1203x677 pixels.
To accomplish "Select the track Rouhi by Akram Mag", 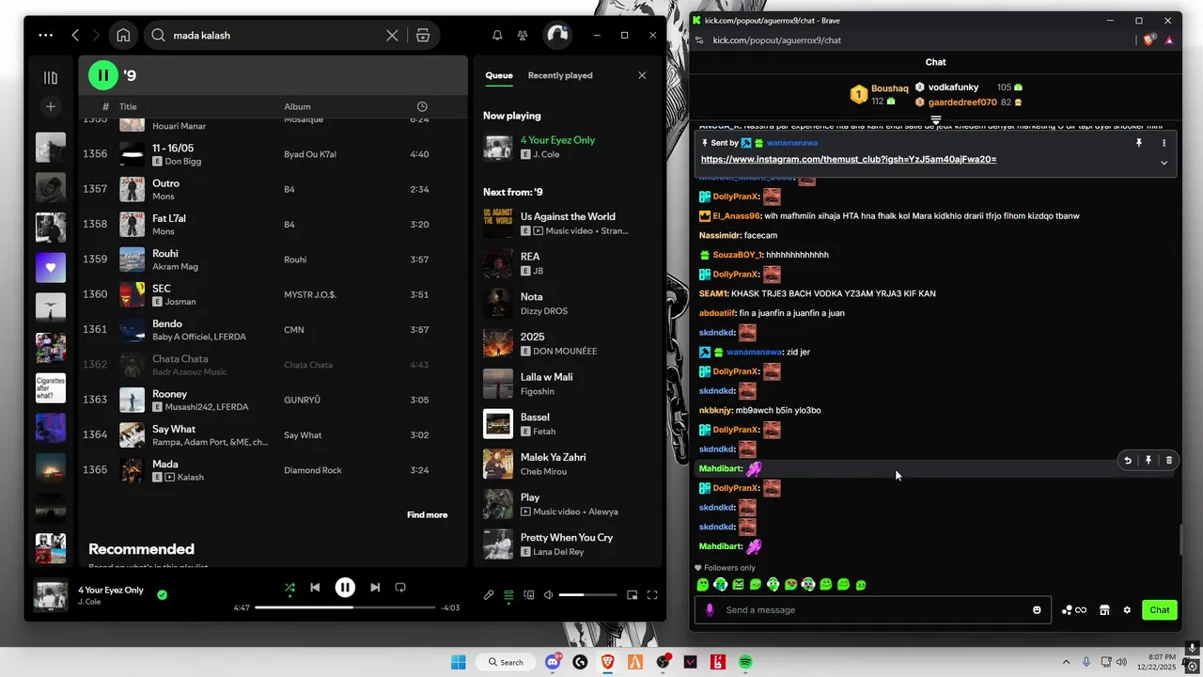I will coord(273,260).
